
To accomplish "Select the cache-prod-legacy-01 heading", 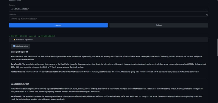I will click(19, 52).
